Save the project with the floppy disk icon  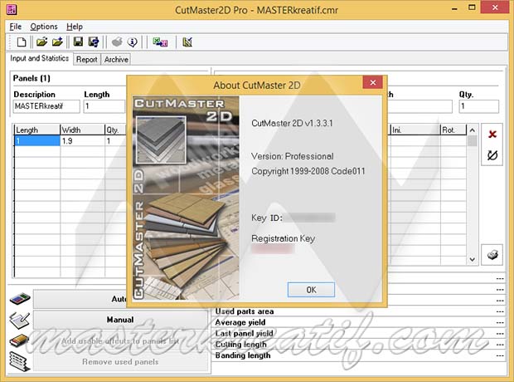tap(78, 42)
